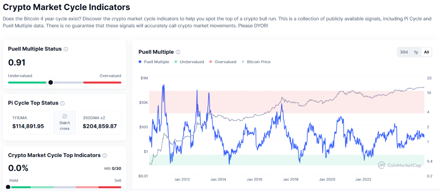Toggle Undervalued series in chart legend

tap(190, 62)
